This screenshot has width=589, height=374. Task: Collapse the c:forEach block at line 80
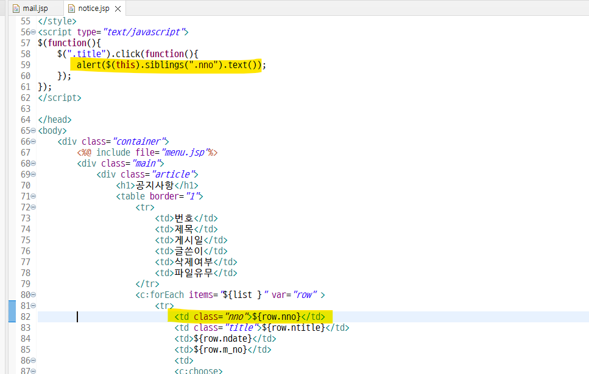tap(33, 295)
